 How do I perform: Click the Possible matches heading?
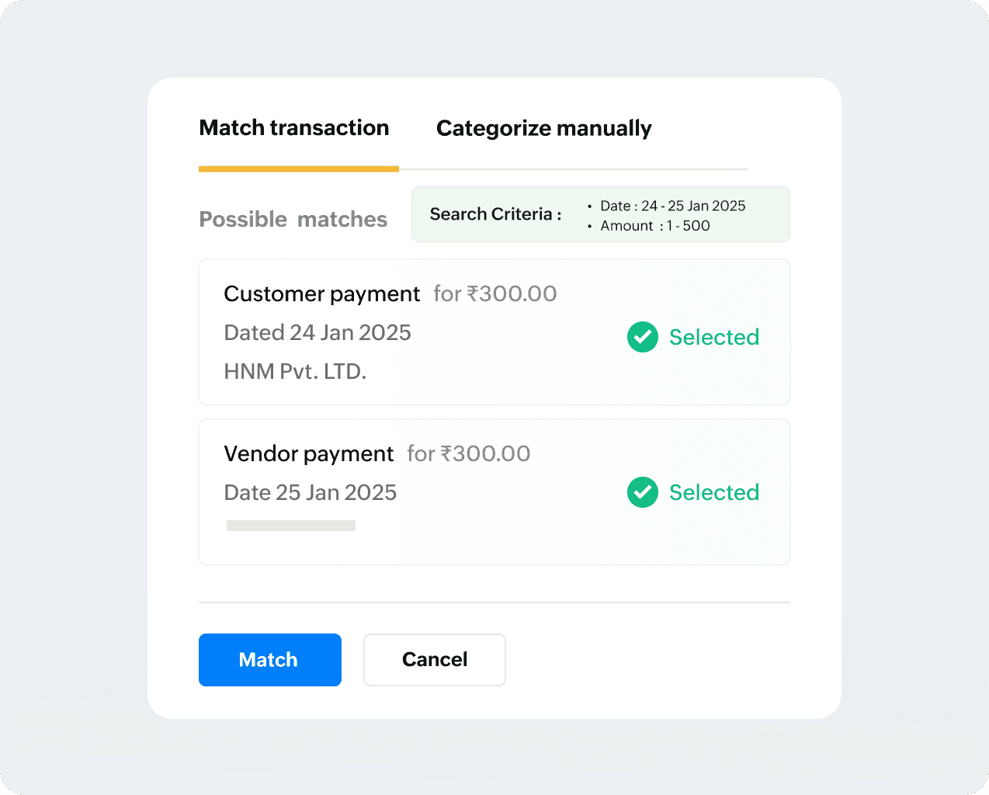coord(293,220)
